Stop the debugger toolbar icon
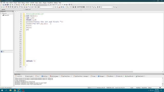Screen dimensions: 164x92 tap(67, 5)
